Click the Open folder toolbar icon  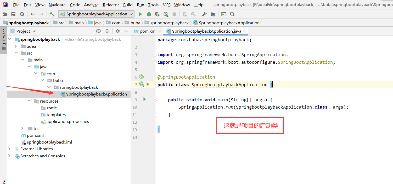(x=5, y=14)
